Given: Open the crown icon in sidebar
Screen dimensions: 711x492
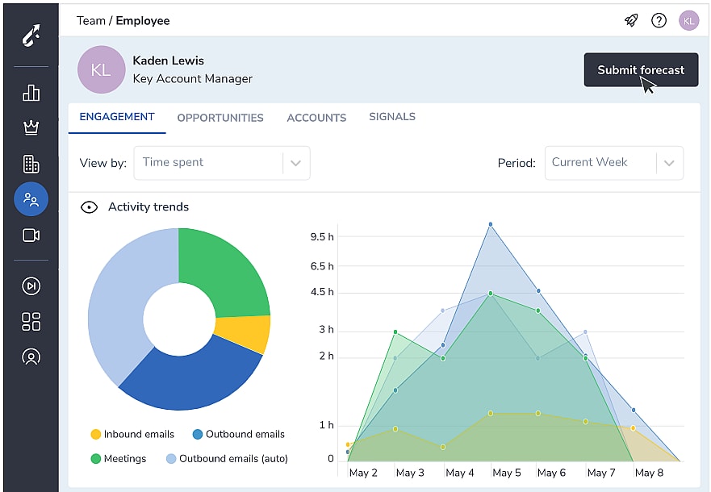Looking at the screenshot, I should pos(31,127).
